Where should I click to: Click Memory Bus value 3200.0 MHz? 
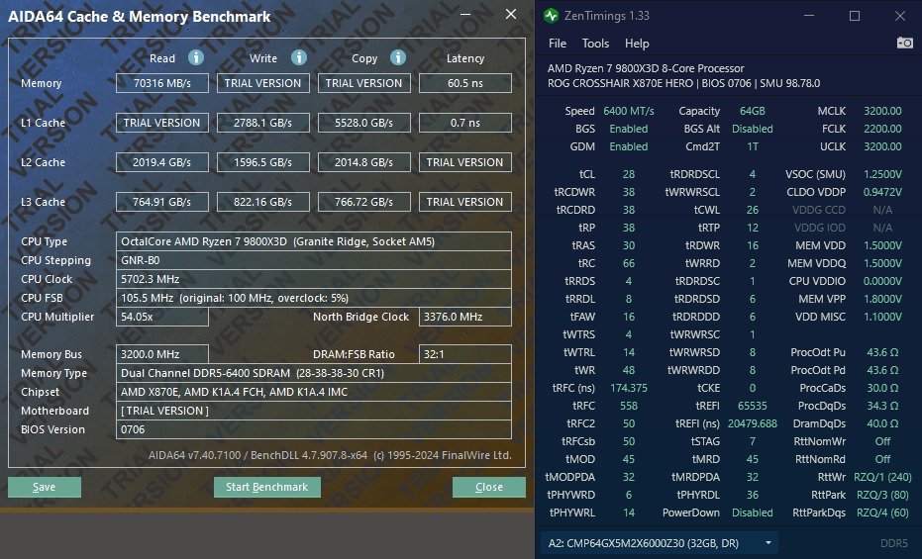(x=162, y=354)
